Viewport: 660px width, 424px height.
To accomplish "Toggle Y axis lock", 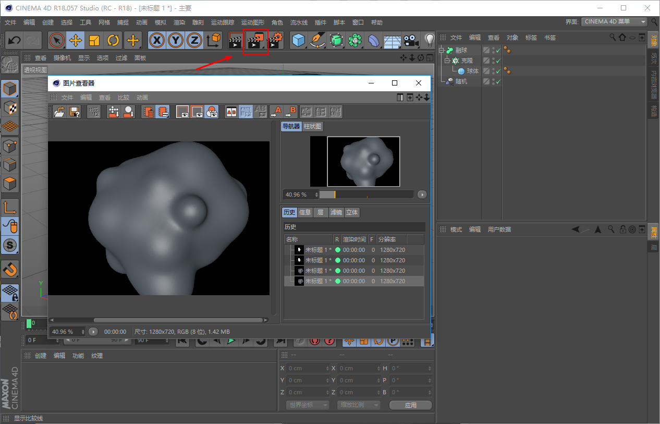I will coord(176,40).
